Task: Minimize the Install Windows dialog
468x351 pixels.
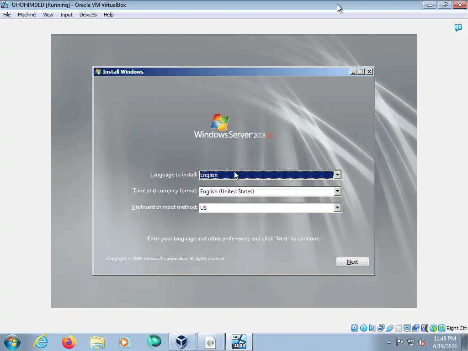Action: pyautogui.click(x=353, y=72)
